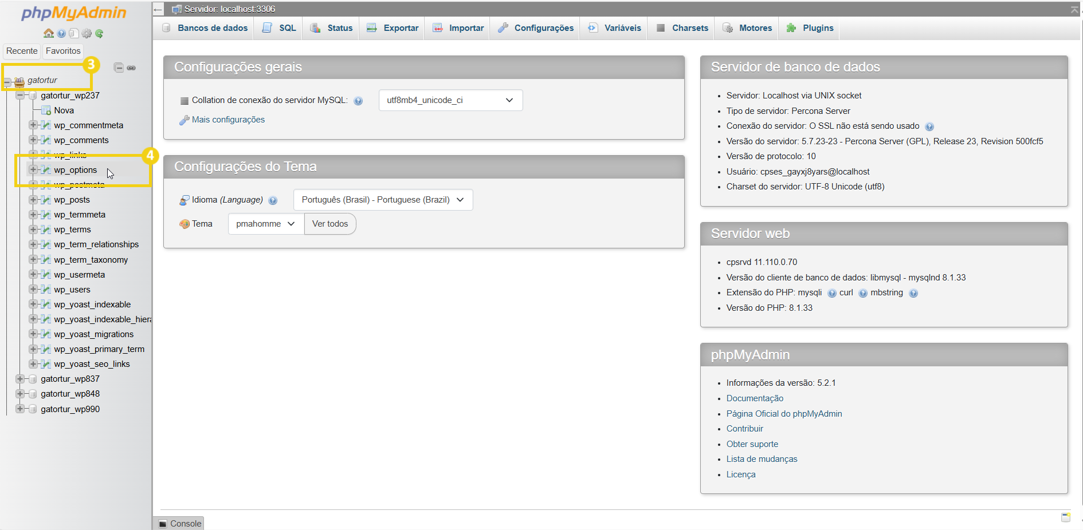Click help icon beside SSL connection info
This screenshot has height=530, width=1083.
929,126
